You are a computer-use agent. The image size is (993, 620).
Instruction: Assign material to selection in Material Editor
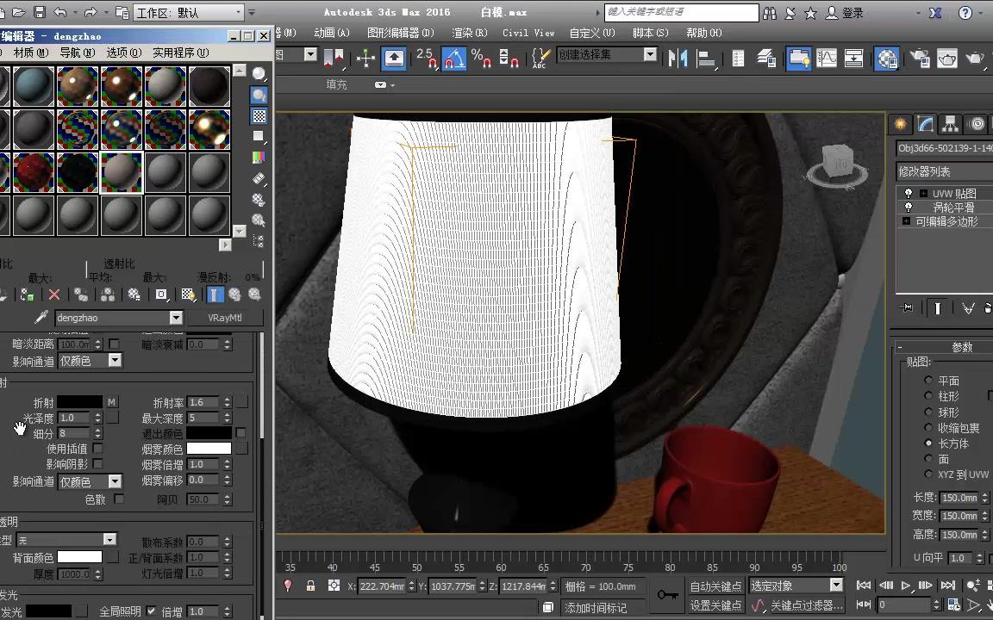pos(26,294)
